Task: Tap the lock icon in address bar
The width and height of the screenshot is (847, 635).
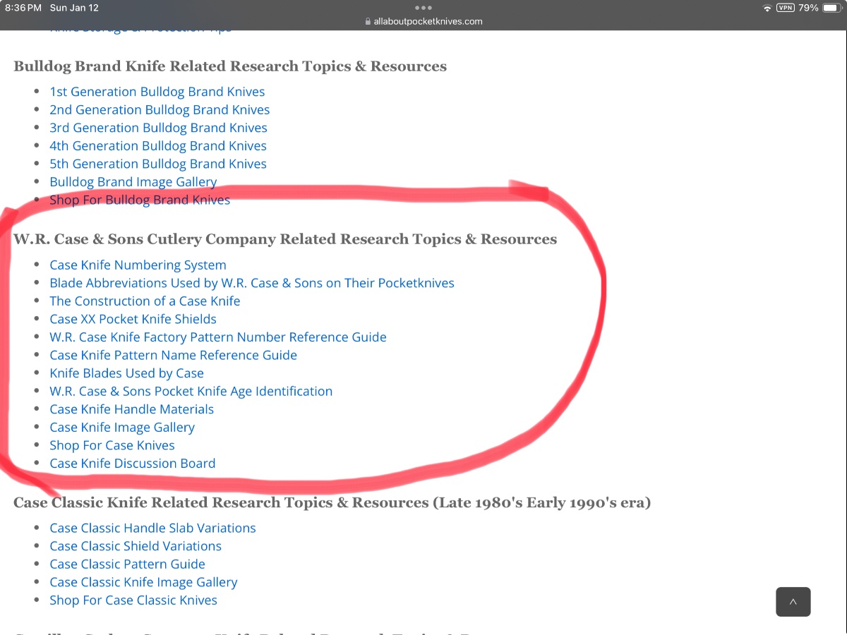Action: pos(368,21)
